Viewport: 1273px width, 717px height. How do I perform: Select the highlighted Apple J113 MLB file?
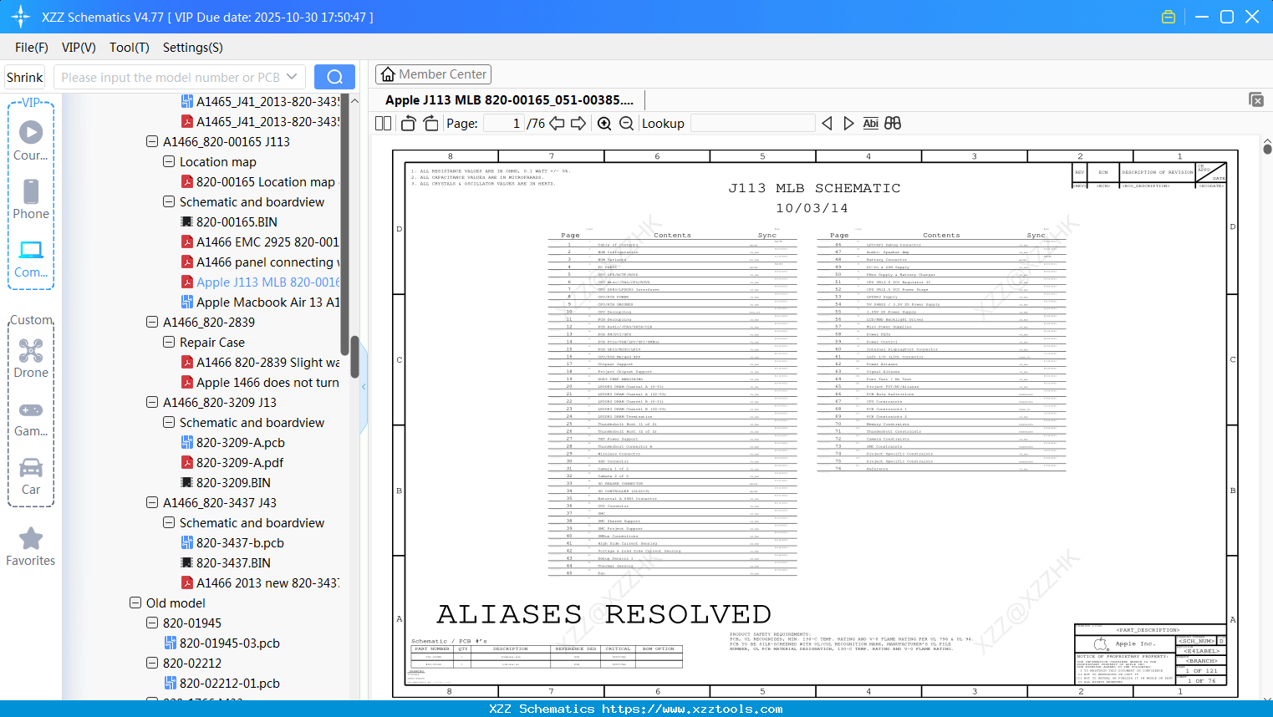260,282
